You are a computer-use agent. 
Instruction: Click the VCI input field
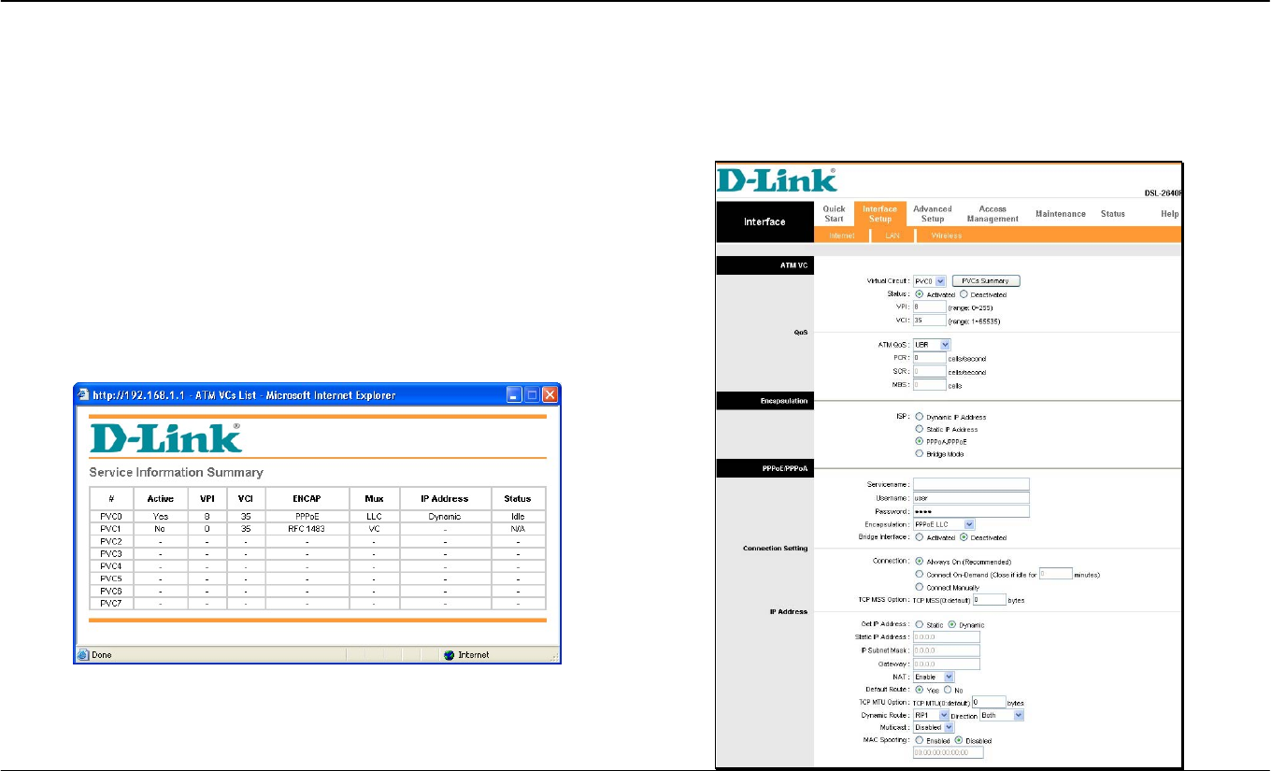pyautogui.click(x=929, y=320)
